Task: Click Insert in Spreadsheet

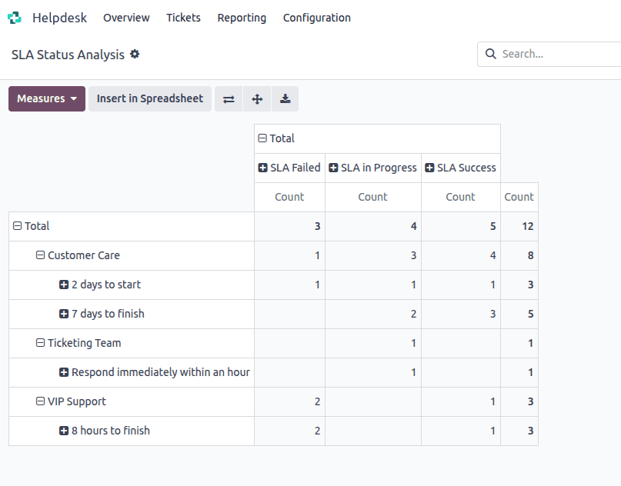Action: point(149,98)
